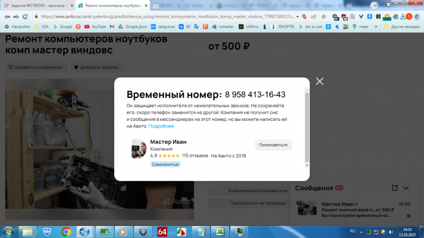424x238 pixels.
Task: Switch the RU language indicator
Action: coord(352,231)
